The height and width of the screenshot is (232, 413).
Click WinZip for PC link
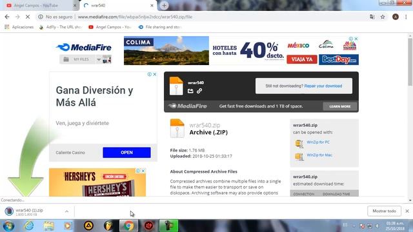pyautogui.click(x=318, y=142)
